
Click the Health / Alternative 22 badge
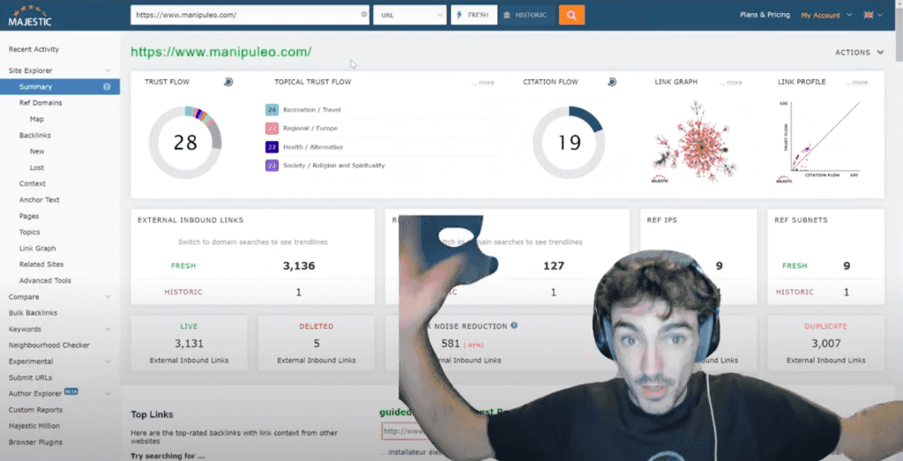(x=272, y=146)
